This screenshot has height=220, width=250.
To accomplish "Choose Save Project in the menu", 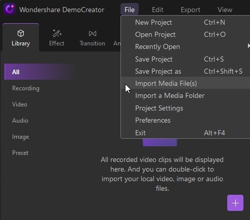I will 185,59.
